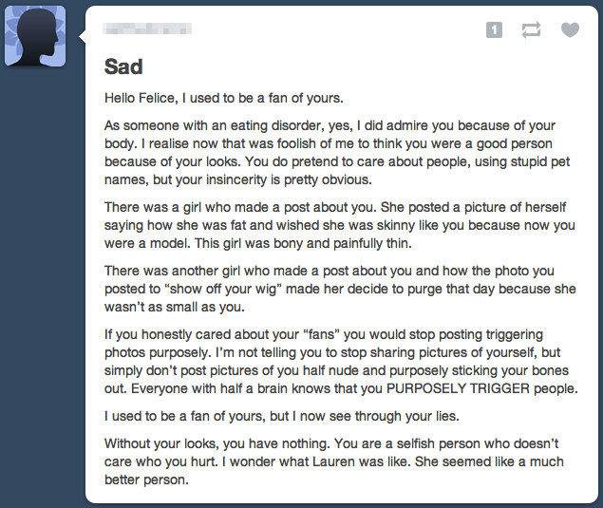603x508 pixels.
Task: Click paragraph starting "If you honestly cared"
Action: [x=341, y=362]
